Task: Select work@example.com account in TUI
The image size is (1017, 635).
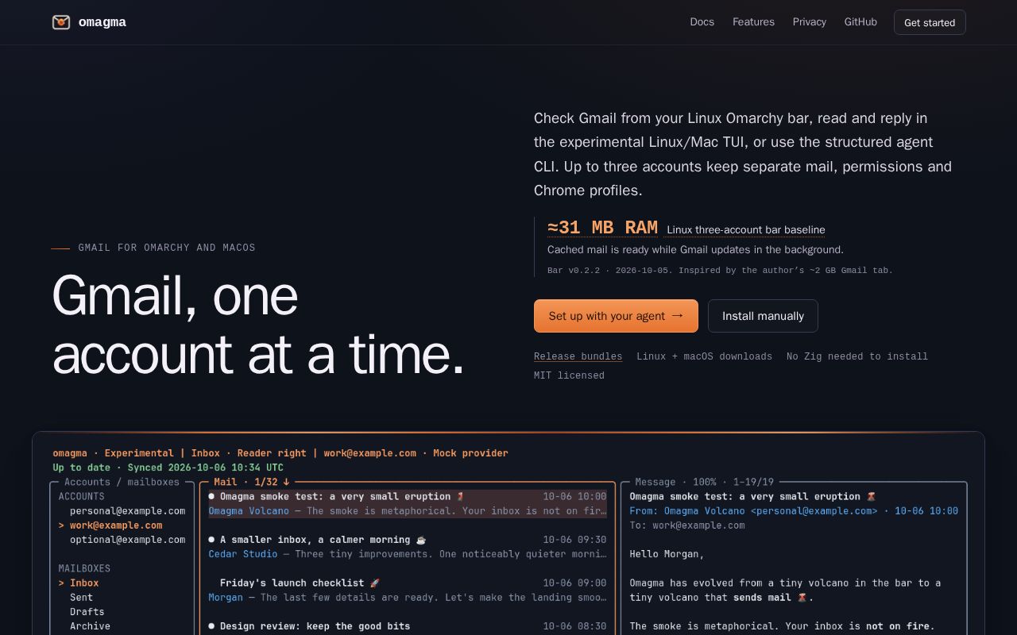Action: (x=116, y=525)
